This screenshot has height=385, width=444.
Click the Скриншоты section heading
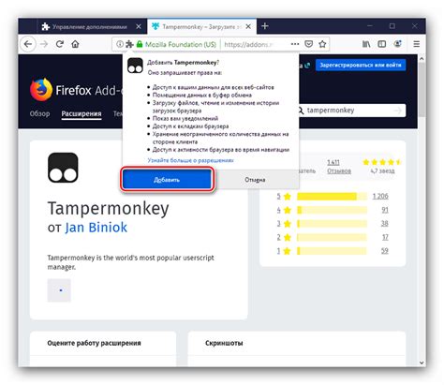pos(224,343)
